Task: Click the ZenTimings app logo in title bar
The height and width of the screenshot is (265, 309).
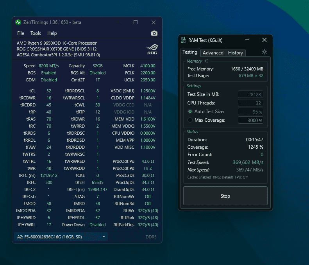Action: point(18,22)
